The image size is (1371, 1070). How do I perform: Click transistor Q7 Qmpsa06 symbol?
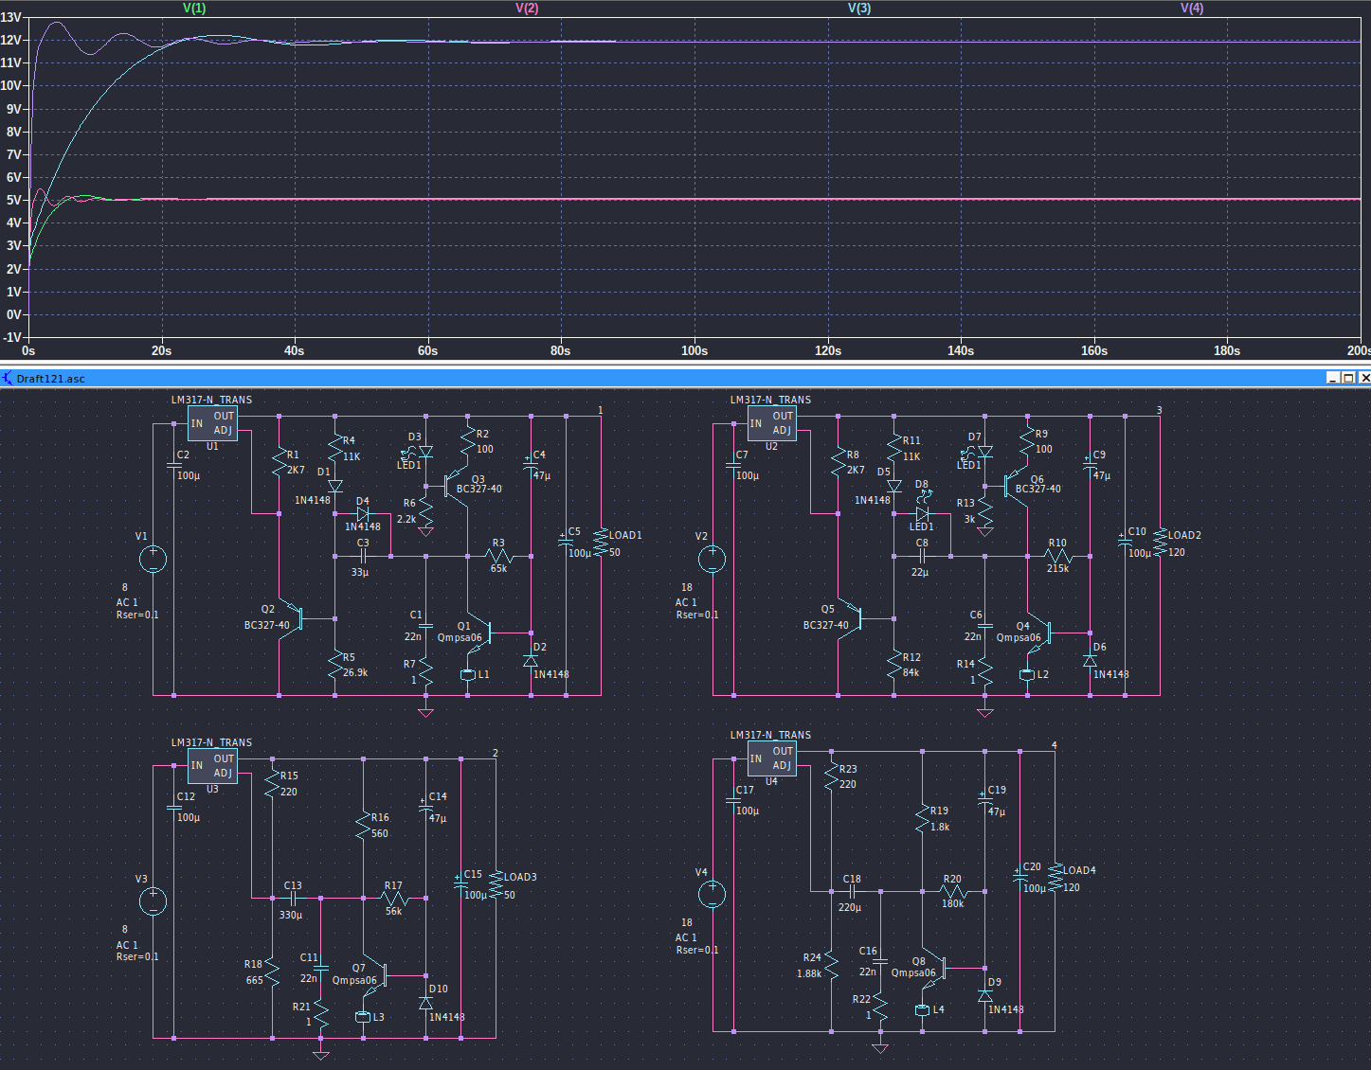(x=375, y=973)
